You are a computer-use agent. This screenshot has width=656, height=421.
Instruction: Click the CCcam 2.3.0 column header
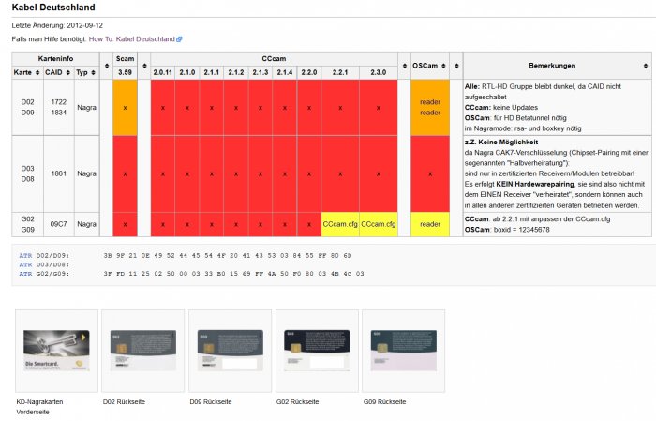pos(379,72)
